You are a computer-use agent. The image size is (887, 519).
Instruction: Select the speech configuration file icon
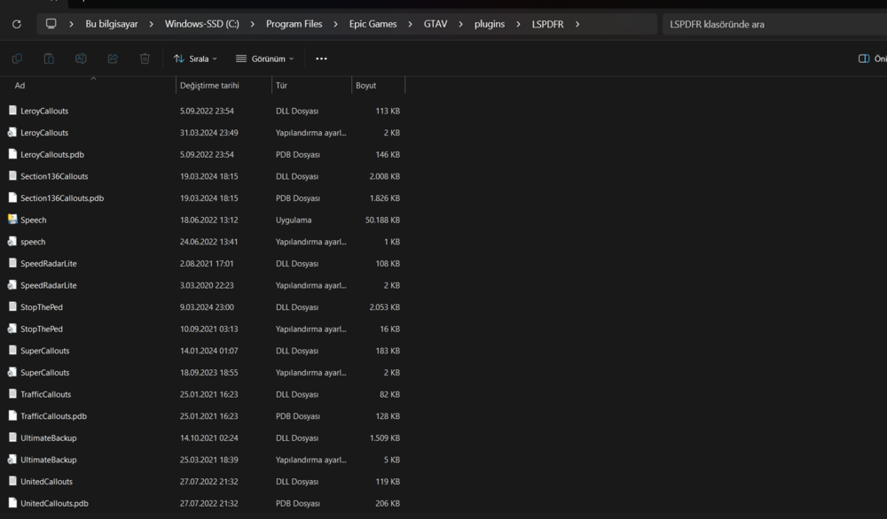point(12,241)
